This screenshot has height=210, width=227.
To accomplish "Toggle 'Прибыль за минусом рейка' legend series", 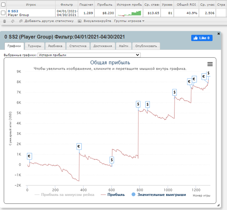I will coord(65,195).
